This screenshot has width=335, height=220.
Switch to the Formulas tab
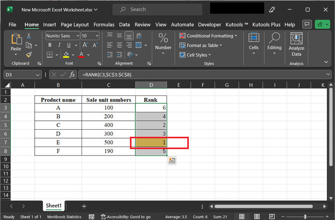(x=104, y=24)
